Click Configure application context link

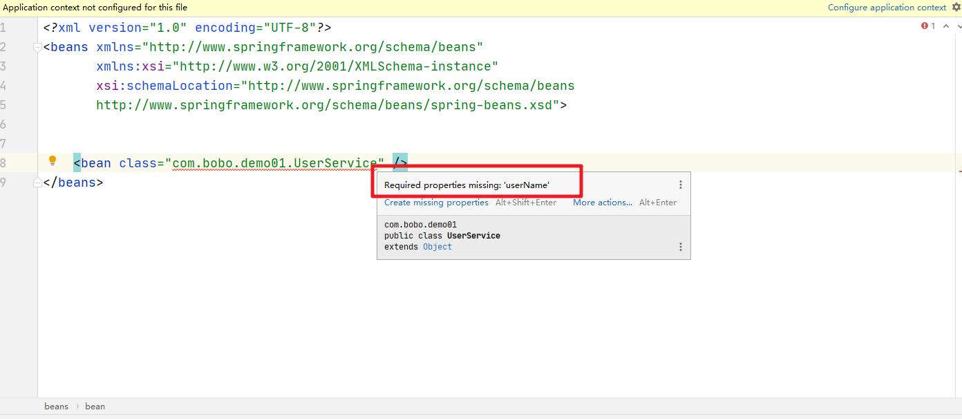[887, 8]
